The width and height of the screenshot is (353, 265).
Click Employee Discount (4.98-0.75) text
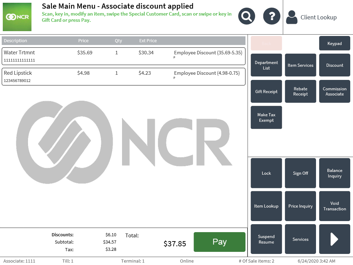[x=207, y=73]
